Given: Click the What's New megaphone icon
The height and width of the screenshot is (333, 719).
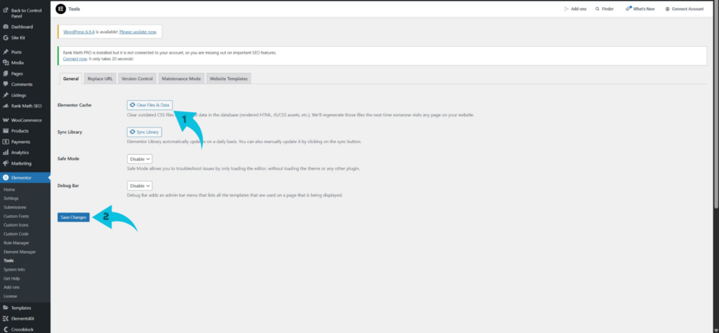Looking at the screenshot, I should tap(628, 8).
